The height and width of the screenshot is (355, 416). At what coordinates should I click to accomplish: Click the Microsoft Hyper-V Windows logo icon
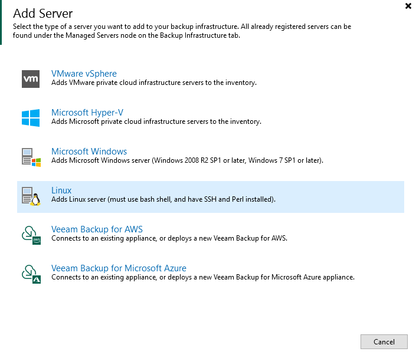tap(31, 118)
